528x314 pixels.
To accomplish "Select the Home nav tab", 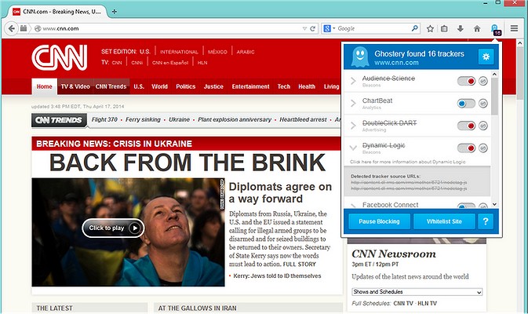I will [45, 86].
